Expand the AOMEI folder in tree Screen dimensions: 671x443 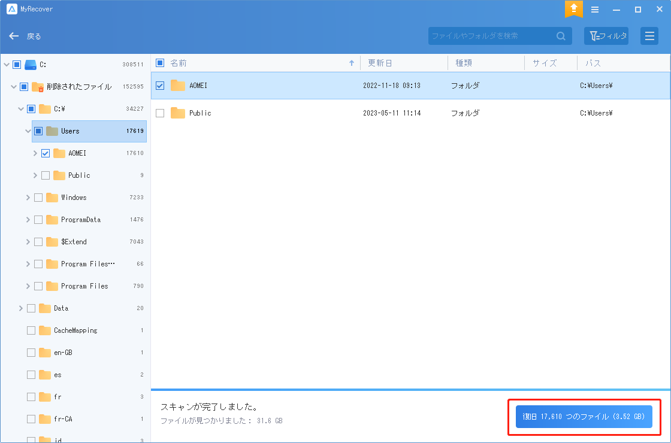point(35,153)
